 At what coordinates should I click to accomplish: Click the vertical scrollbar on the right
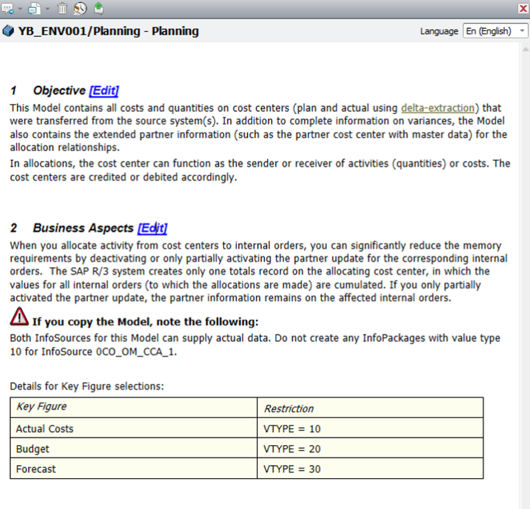525,275
